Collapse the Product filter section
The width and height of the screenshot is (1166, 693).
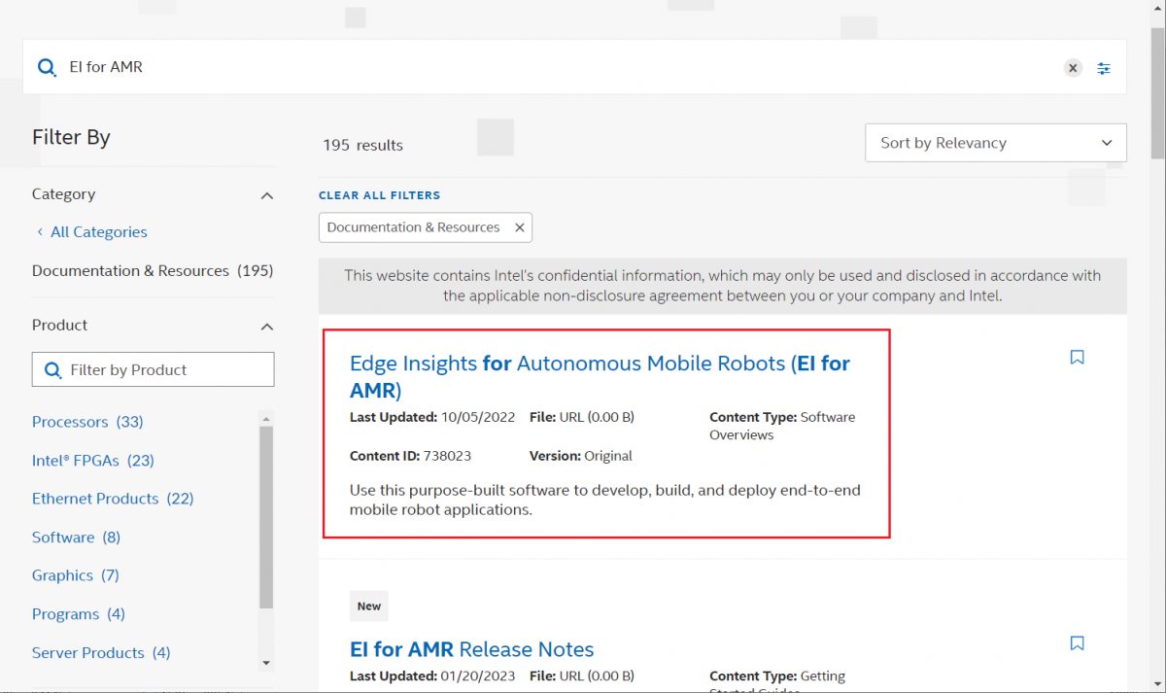pyautogui.click(x=267, y=327)
